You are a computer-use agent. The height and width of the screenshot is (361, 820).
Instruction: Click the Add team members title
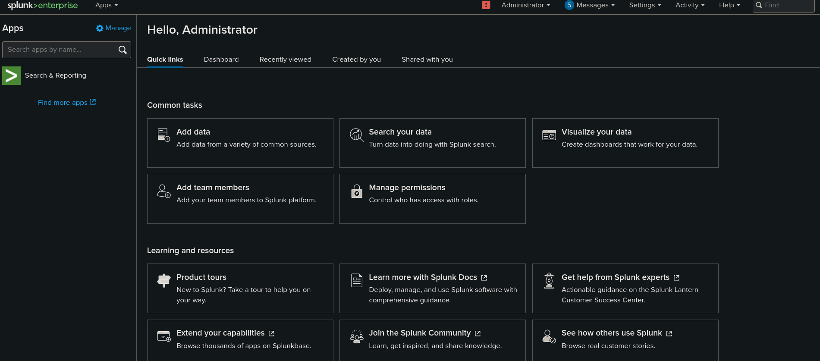coord(213,188)
